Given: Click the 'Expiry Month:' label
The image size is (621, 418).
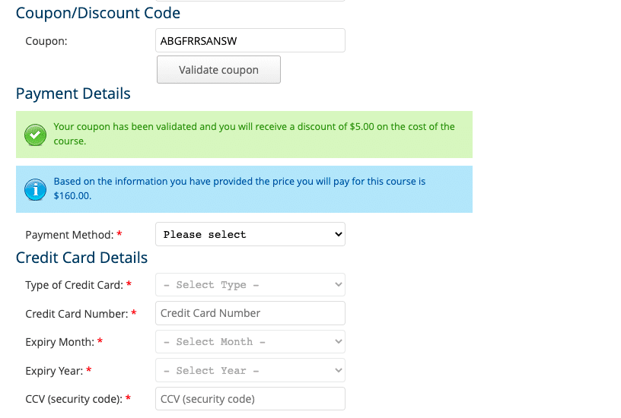Looking at the screenshot, I should click(x=60, y=342).
